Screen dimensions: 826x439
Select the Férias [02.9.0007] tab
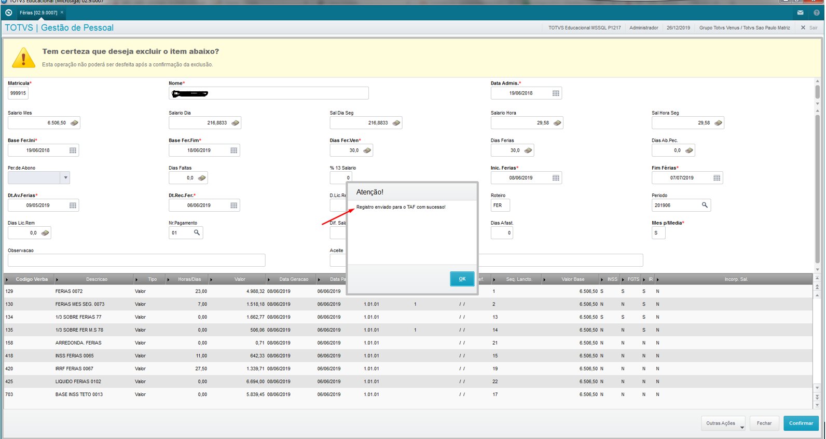pyautogui.click(x=38, y=12)
